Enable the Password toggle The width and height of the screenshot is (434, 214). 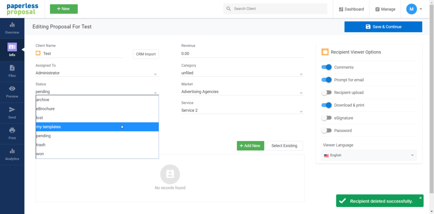click(x=326, y=130)
